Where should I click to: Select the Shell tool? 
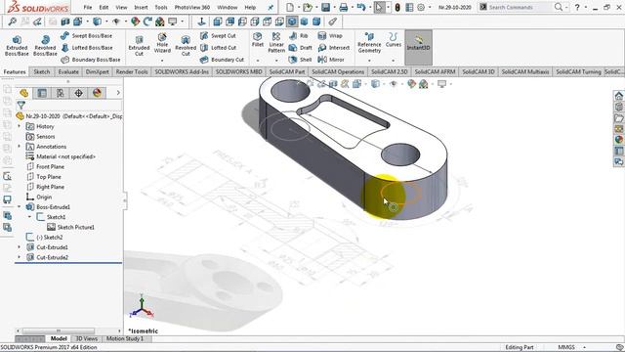click(301, 60)
